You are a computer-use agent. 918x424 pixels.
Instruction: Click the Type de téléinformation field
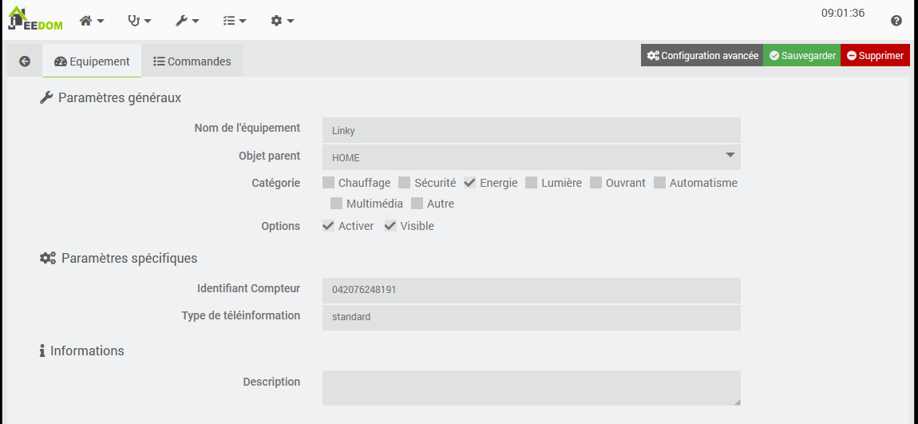pos(531,318)
